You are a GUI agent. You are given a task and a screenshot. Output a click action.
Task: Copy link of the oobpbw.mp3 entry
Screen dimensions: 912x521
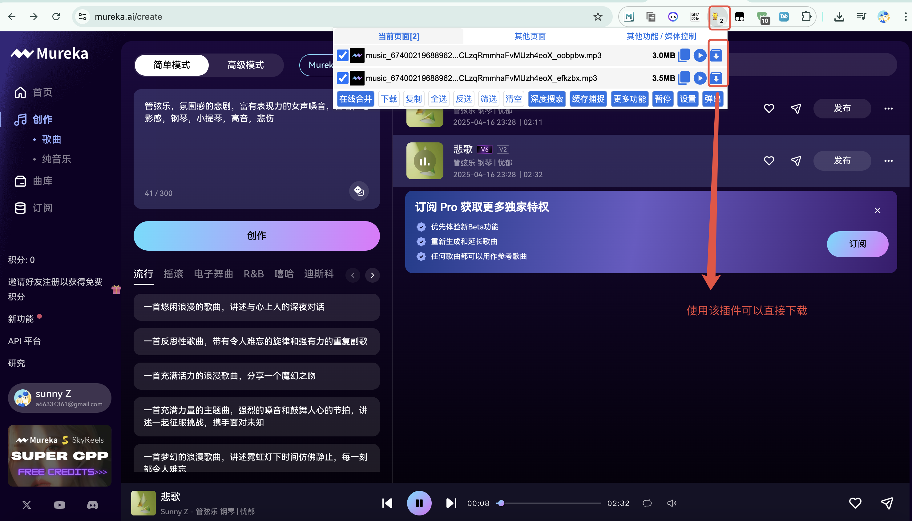pyautogui.click(x=684, y=55)
